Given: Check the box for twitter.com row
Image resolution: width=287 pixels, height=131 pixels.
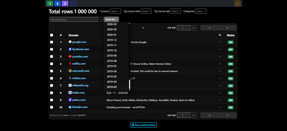Looking at the screenshot, I should tap(52, 78).
